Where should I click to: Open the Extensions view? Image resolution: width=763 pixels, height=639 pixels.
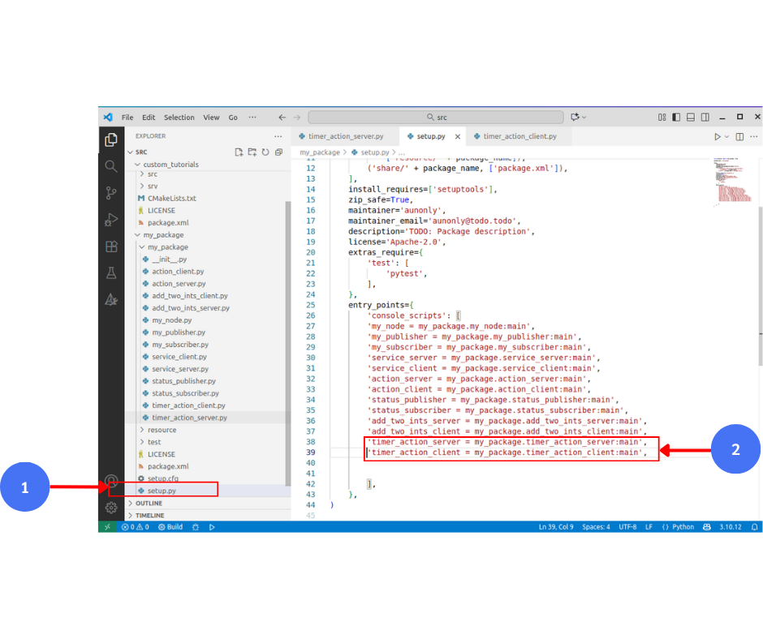111,247
